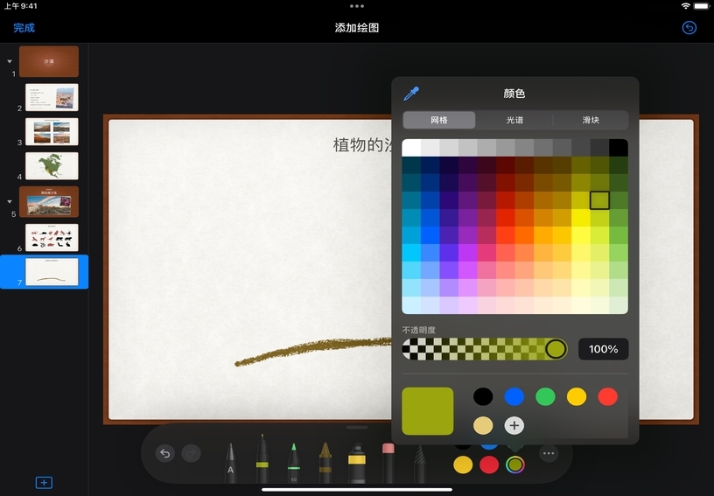
Task: Select the eraser tool
Action: (x=388, y=461)
